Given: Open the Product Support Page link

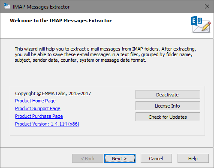Looking at the screenshot, I should (38, 108).
